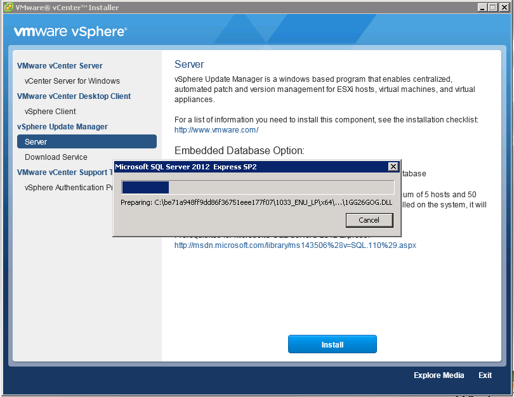
Task: Click the vmware vSphere logo
Action: pyautogui.click(x=70, y=32)
